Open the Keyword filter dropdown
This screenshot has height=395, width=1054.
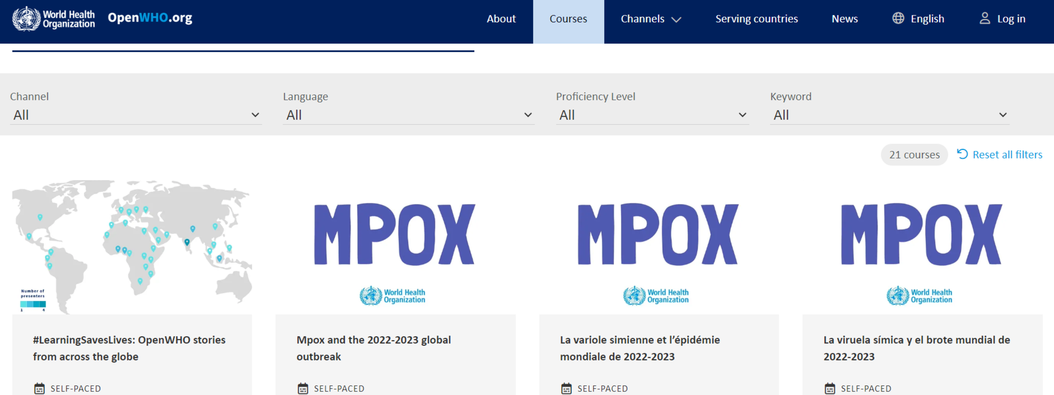click(889, 115)
